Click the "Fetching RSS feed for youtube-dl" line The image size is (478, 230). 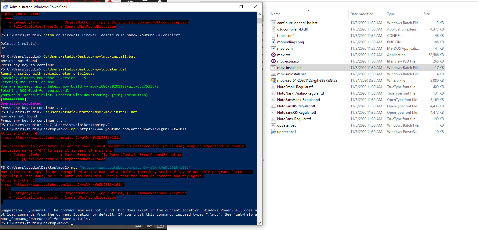point(35,91)
